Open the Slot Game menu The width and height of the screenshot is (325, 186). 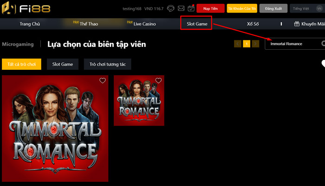pyautogui.click(x=197, y=24)
